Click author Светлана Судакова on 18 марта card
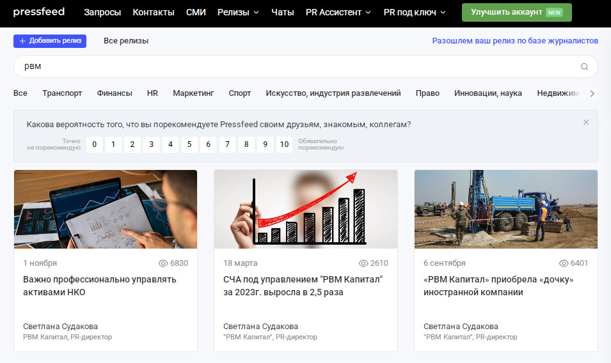 coord(260,327)
